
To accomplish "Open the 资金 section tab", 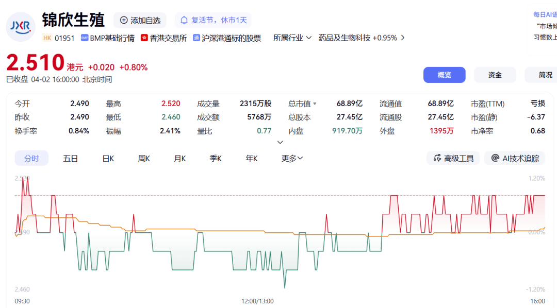I will (495, 75).
